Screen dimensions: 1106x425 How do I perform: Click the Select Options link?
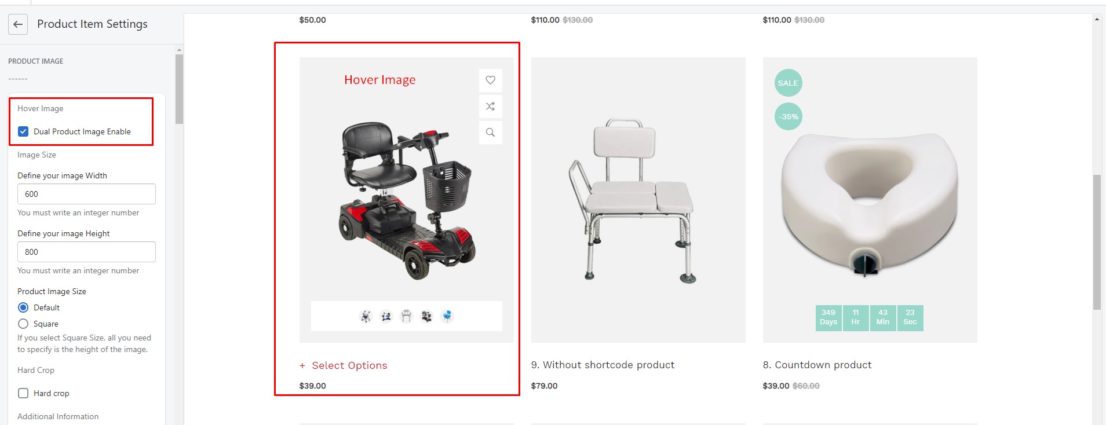click(x=344, y=365)
